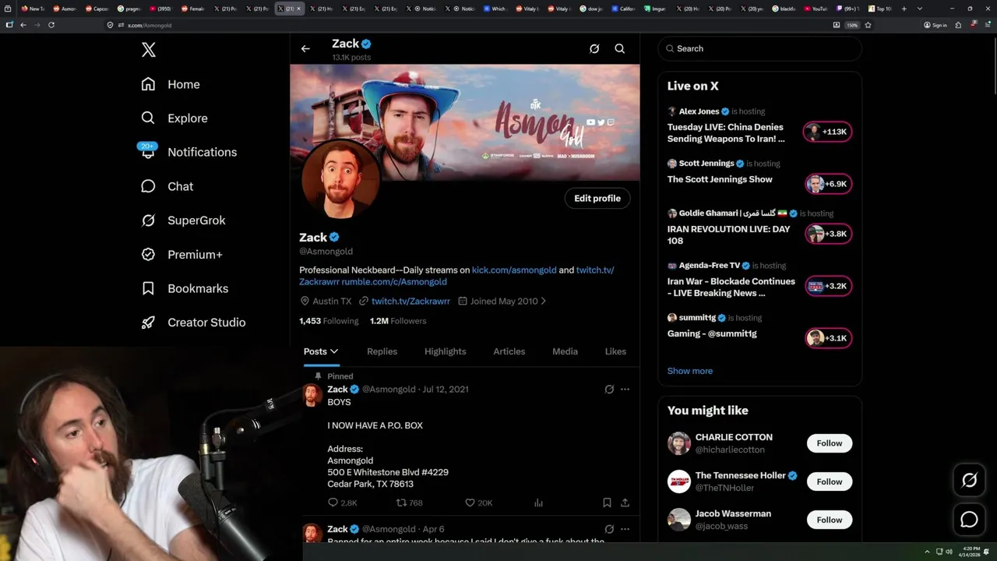Open the Explore page

[x=174, y=118]
